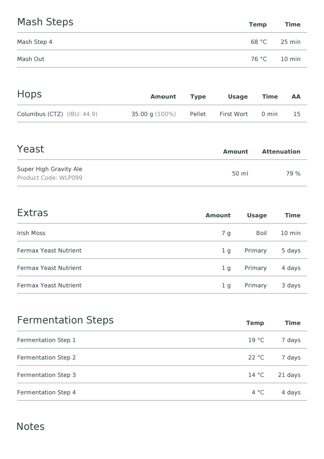This screenshot has height=459, width=324.
Task: Select Fermax Yeast Nutrient with 5 days
Action: [x=162, y=250]
